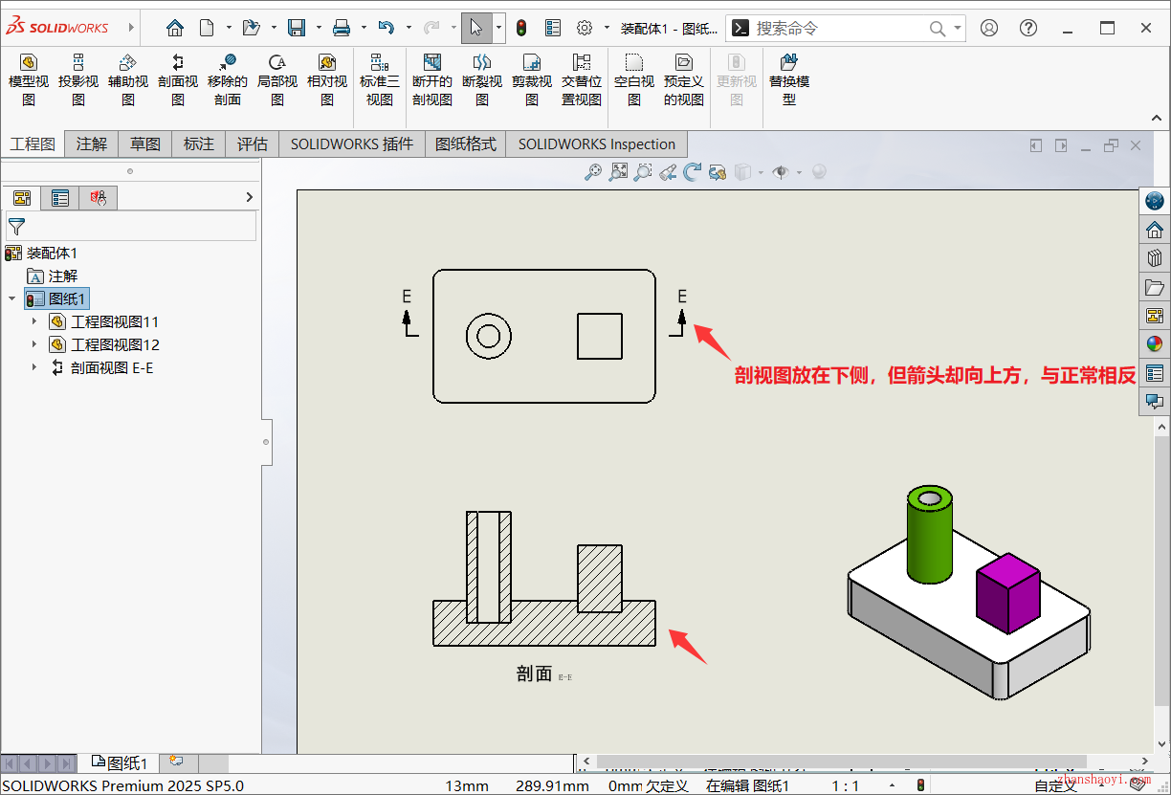
Task: Switch to the SOLIDWORKS 插件 tab
Action: pos(352,144)
